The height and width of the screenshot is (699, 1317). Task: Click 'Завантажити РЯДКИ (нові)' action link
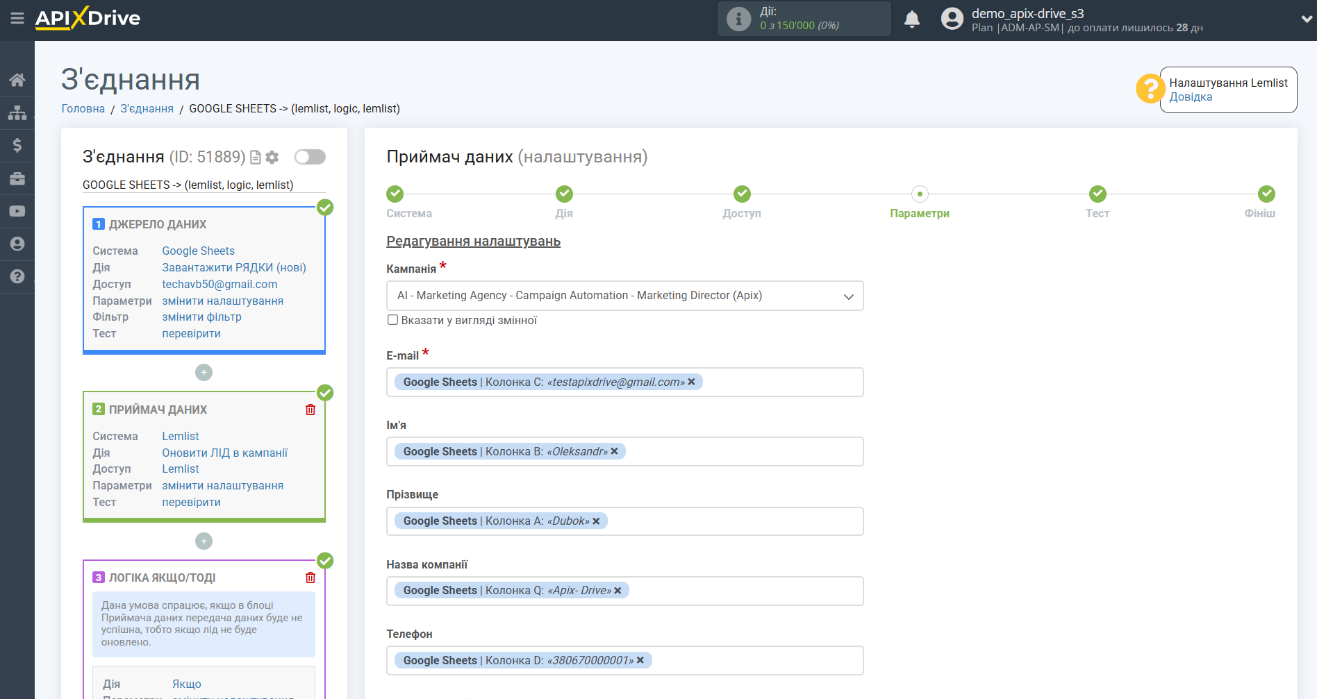tap(234, 267)
